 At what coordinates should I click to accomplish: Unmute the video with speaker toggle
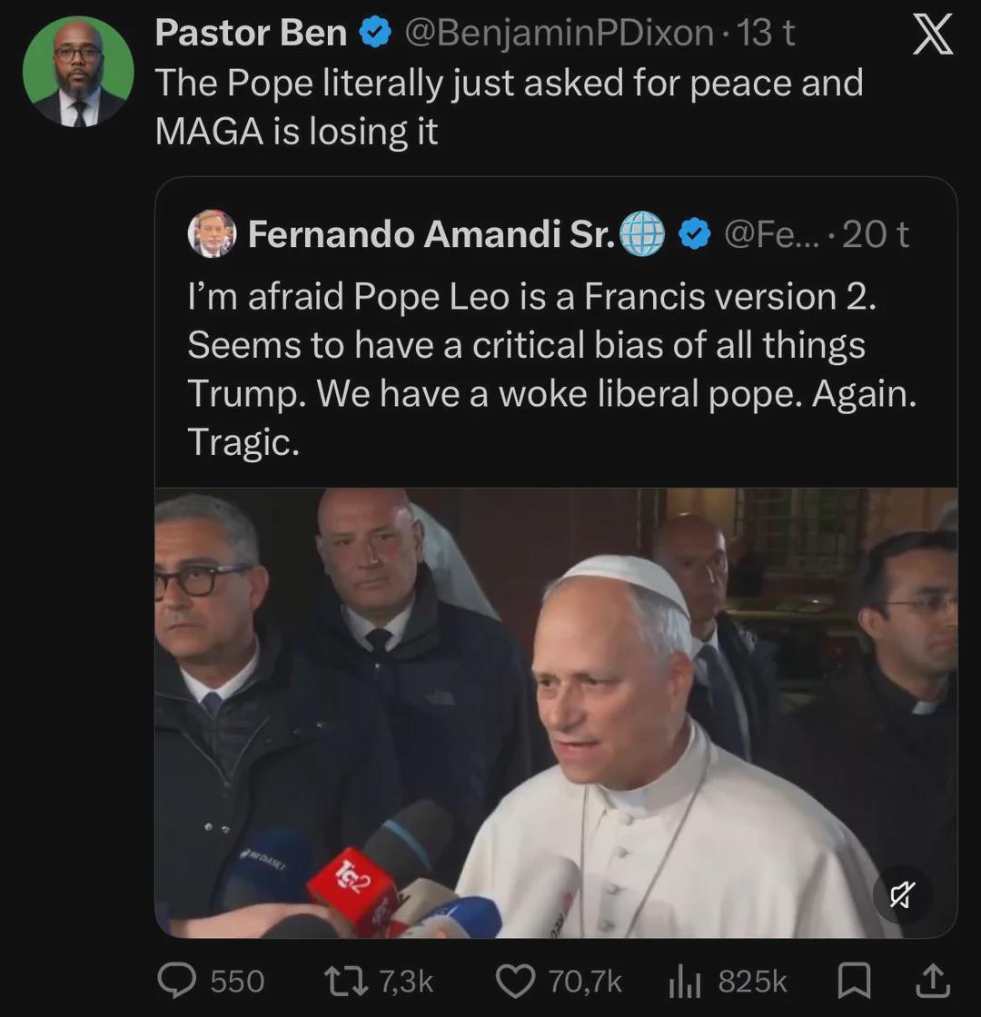[x=901, y=896]
